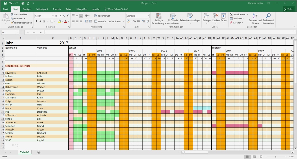Screen dimensions: 297x159
Task: Align cell content to top
Action: coord(73,16)
